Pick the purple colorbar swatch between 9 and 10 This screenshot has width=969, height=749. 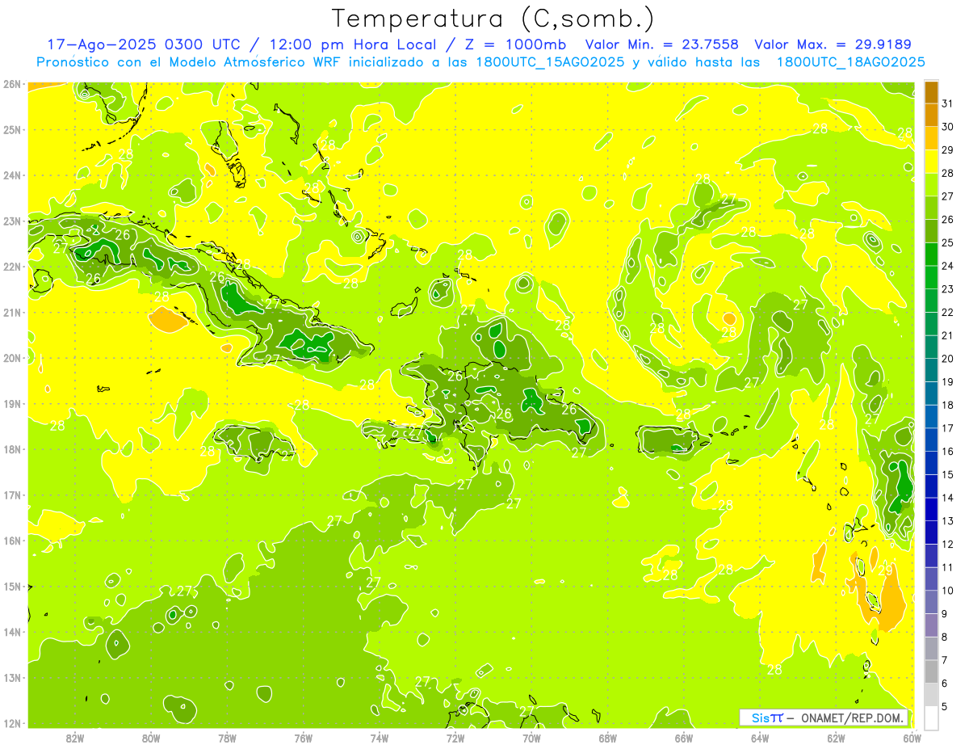tap(931, 602)
